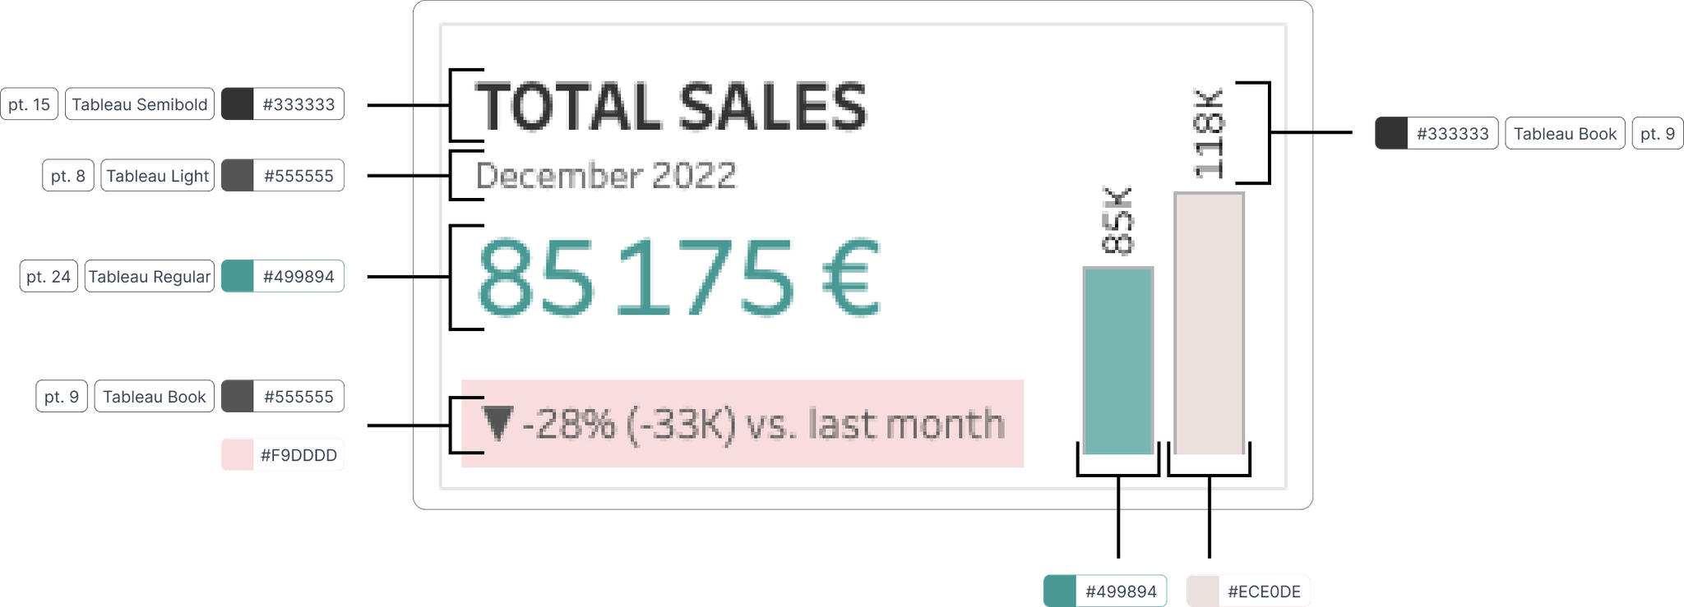
Task: Click the pt. 24 label
Action: click(49, 276)
